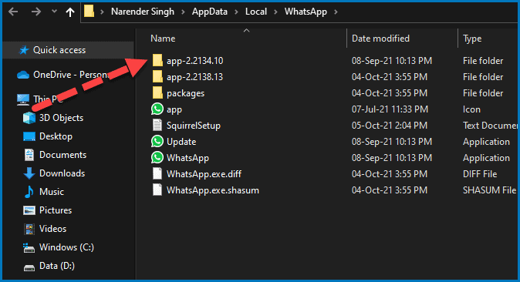Click Downloads arrow icon
520x282 pixels.
(29, 173)
